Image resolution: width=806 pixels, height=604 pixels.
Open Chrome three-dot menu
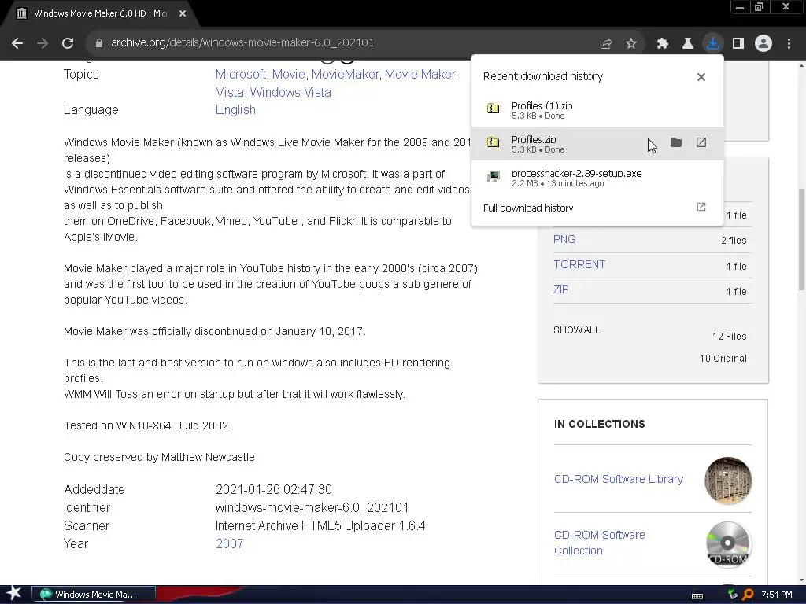789,44
